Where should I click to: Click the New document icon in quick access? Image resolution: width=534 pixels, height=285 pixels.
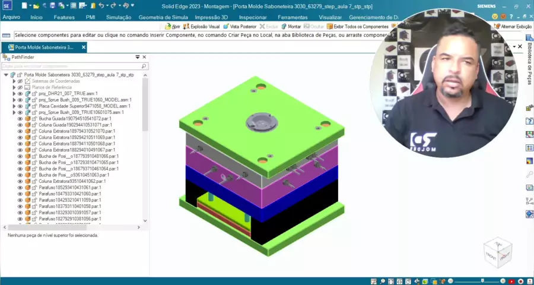pos(24,5)
